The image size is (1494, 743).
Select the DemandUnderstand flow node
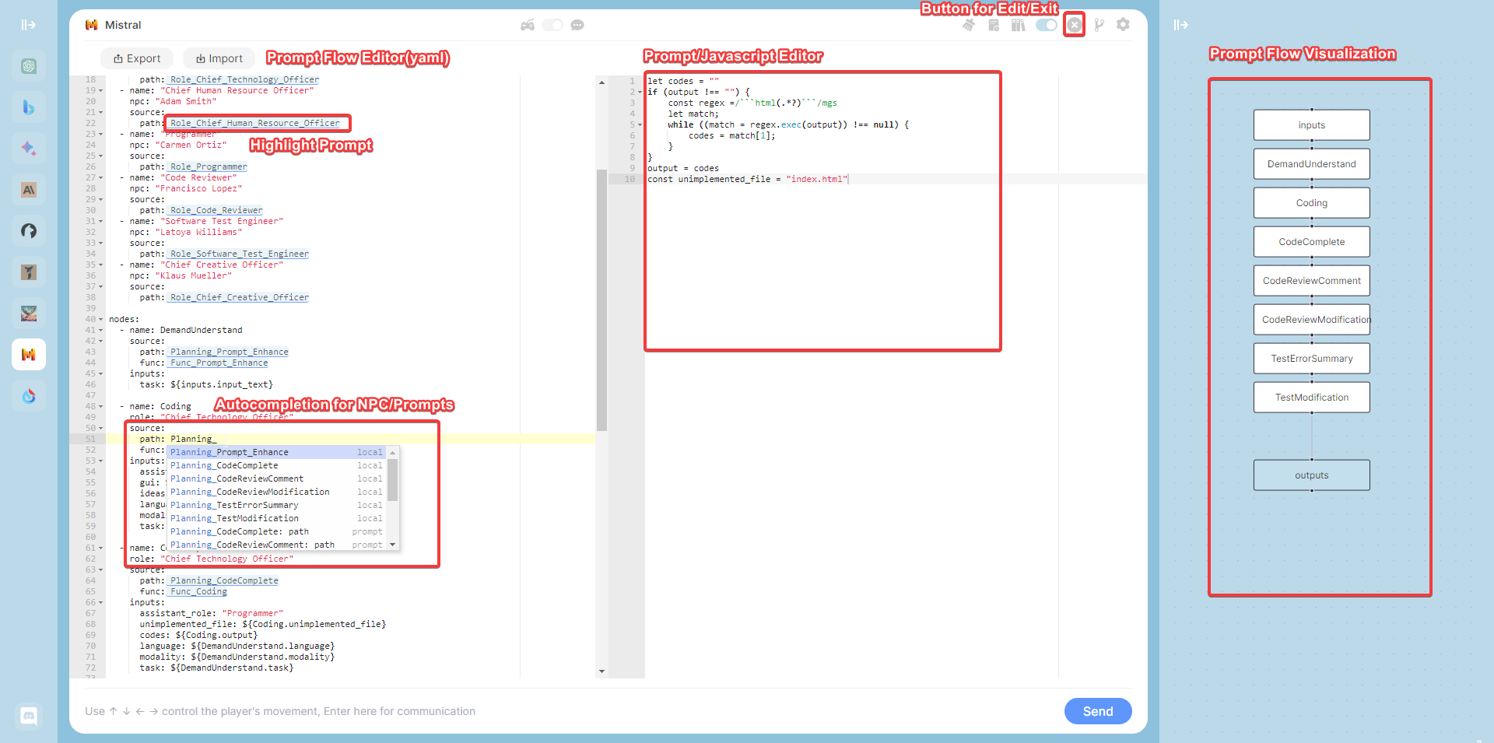click(x=1312, y=164)
